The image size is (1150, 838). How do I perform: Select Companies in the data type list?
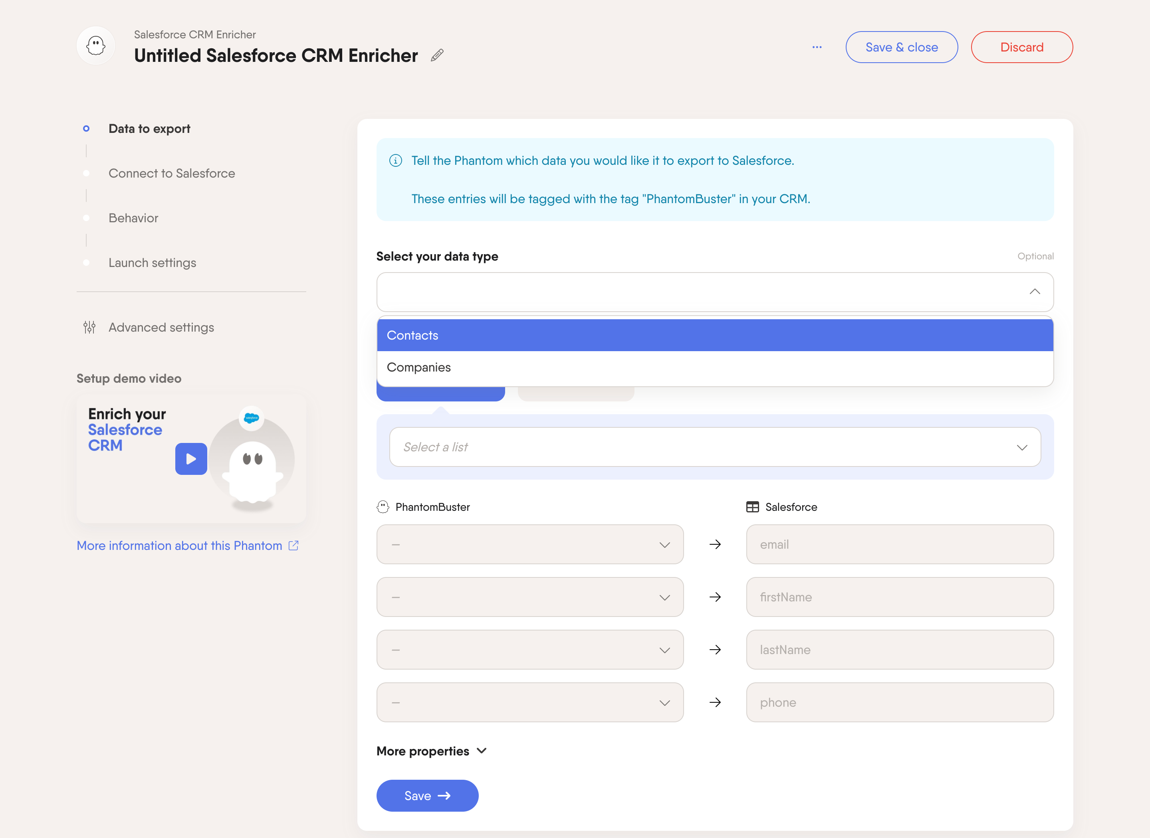click(715, 367)
